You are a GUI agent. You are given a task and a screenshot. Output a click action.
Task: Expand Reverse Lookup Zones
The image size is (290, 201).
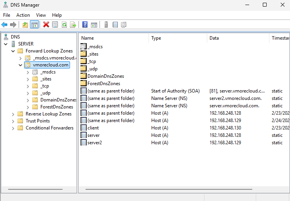click(x=13, y=114)
